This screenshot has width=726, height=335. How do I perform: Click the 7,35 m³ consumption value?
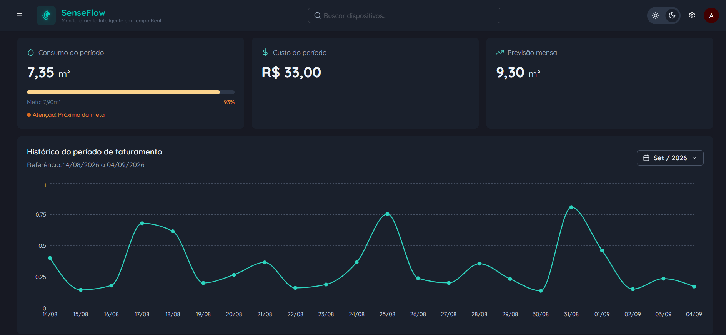[x=48, y=73]
